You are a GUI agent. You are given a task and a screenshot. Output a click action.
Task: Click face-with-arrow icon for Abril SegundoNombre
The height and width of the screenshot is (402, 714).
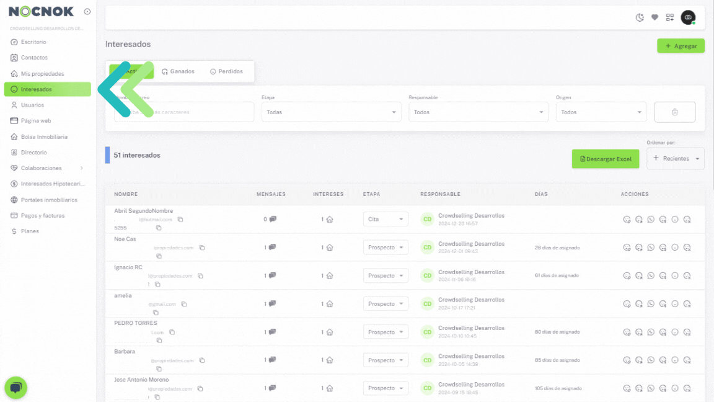639,219
